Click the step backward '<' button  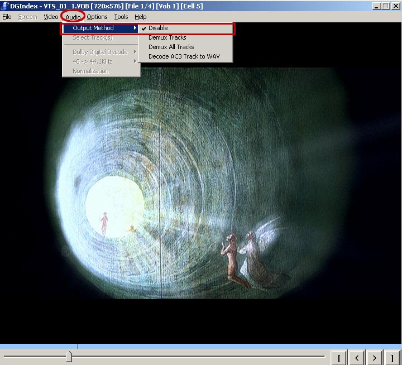click(x=357, y=357)
